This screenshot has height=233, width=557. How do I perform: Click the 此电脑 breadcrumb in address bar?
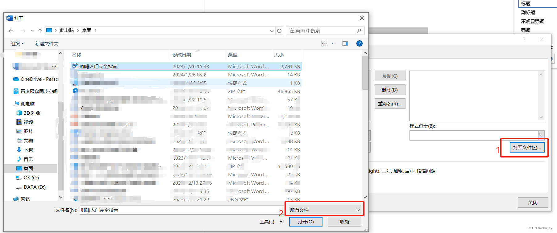[67, 31]
